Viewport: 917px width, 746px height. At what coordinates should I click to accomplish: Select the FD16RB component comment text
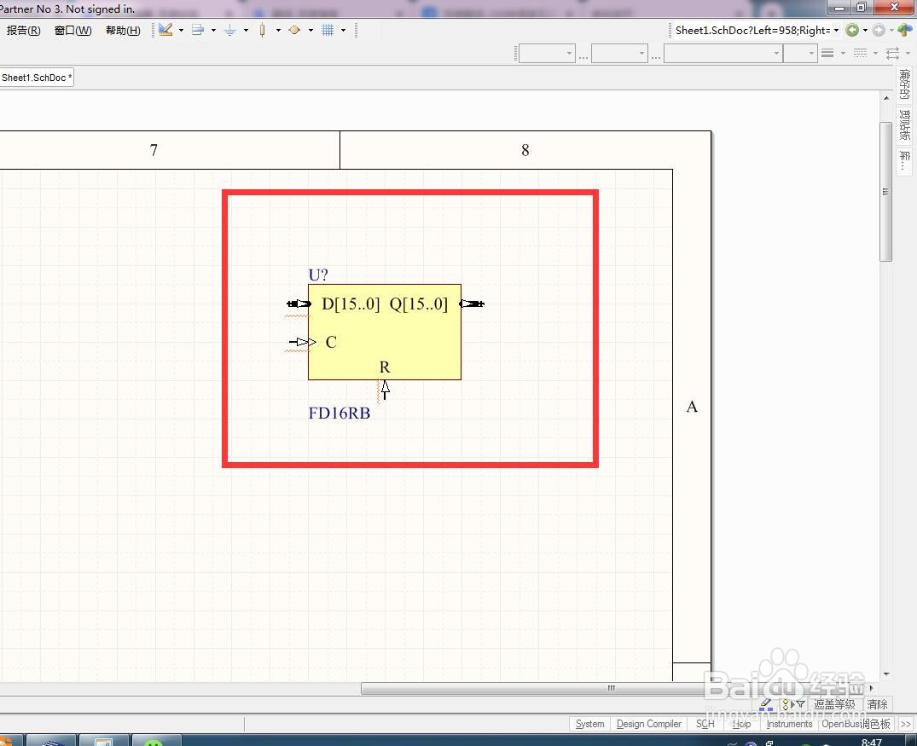340,413
